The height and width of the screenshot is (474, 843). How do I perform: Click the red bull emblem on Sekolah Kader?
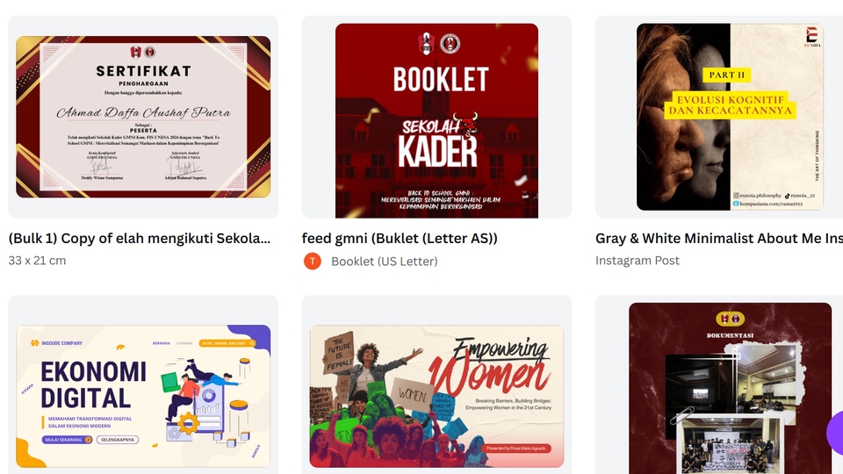[465, 125]
